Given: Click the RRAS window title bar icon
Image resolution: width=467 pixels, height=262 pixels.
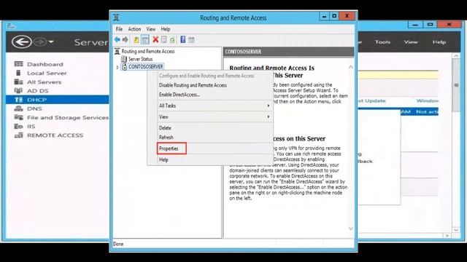Looking at the screenshot, I should click(x=116, y=17).
